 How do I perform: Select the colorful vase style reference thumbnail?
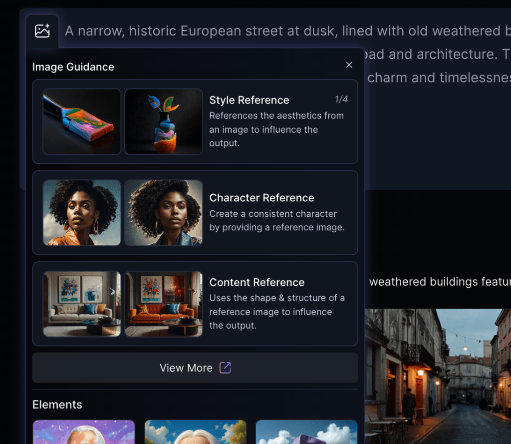click(x=164, y=121)
